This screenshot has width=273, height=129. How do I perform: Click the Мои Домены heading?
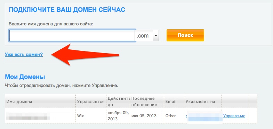[25, 77]
